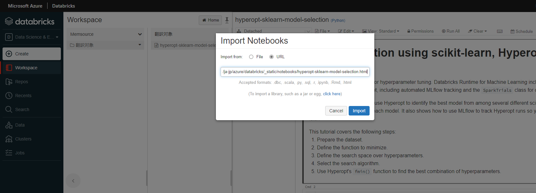536x193 pixels.
Task: Click the Memsource folder name
Action: [x=82, y=34]
